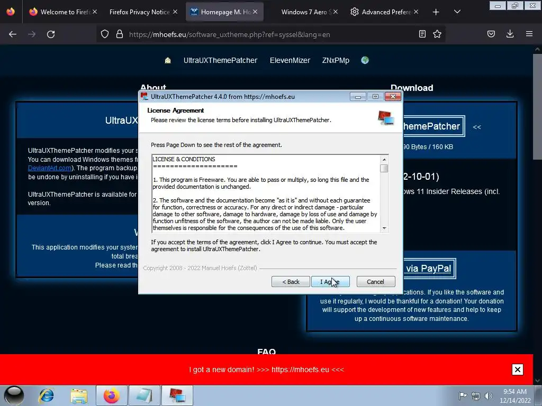The height and width of the screenshot is (406, 542).
Task: Open UltraUXThemePatcher site menu link
Action: (x=220, y=60)
